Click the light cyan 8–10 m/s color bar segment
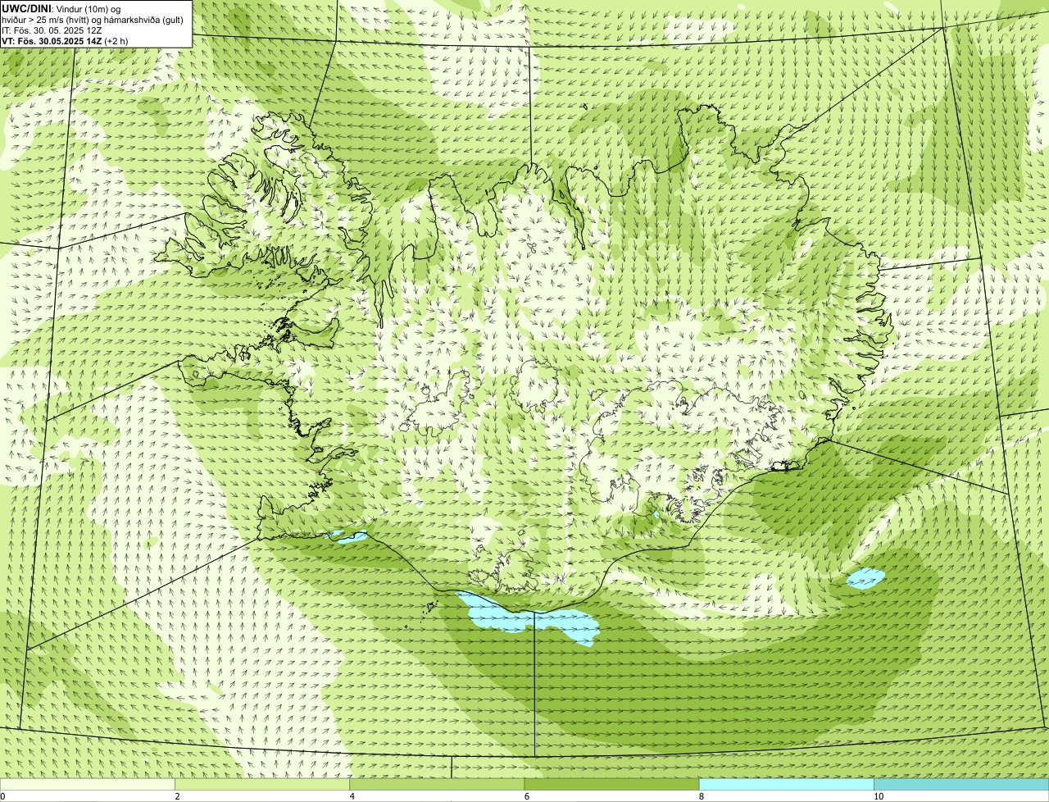The image size is (1049, 802). coord(786,785)
